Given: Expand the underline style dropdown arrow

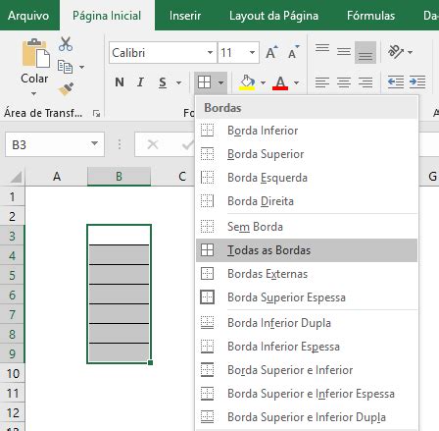Looking at the screenshot, I should [178, 82].
